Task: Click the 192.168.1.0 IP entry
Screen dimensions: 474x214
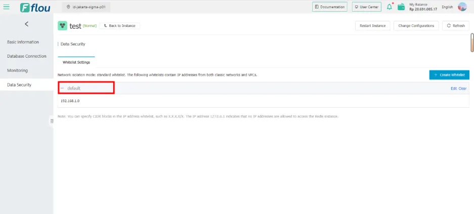Action: [70, 101]
